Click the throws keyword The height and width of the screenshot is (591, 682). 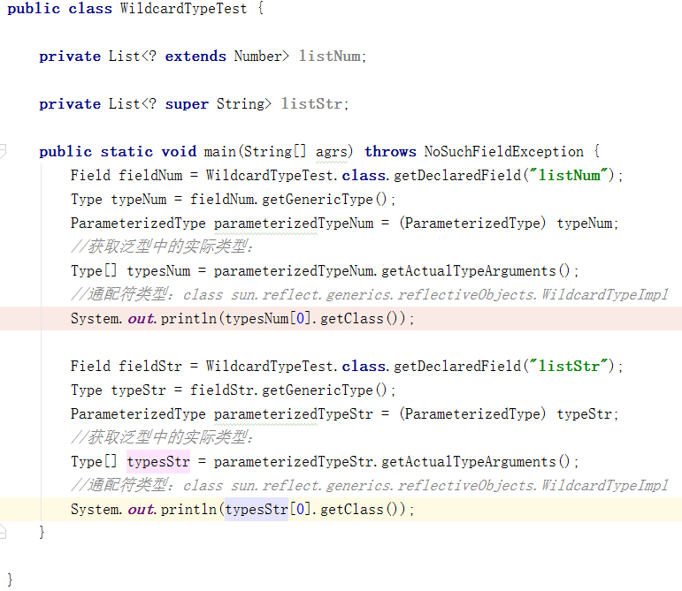coord(391,152)
